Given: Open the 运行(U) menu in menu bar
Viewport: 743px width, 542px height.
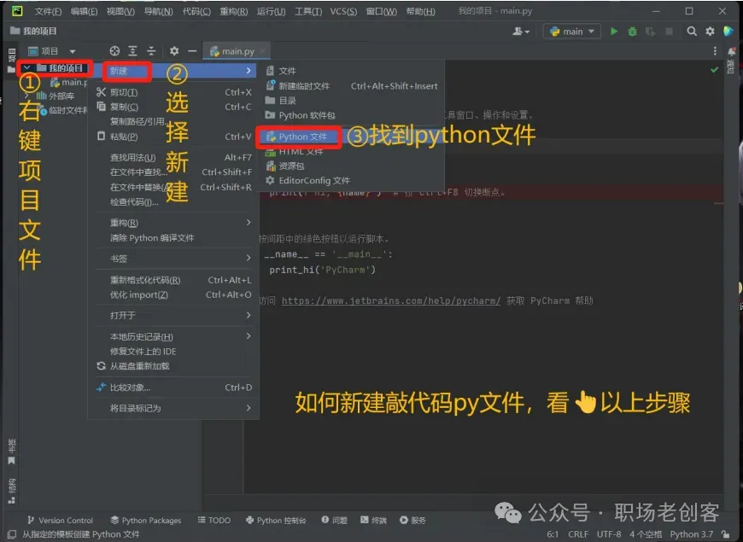Looking at the screenshot, I should click(x=271, y=11).
